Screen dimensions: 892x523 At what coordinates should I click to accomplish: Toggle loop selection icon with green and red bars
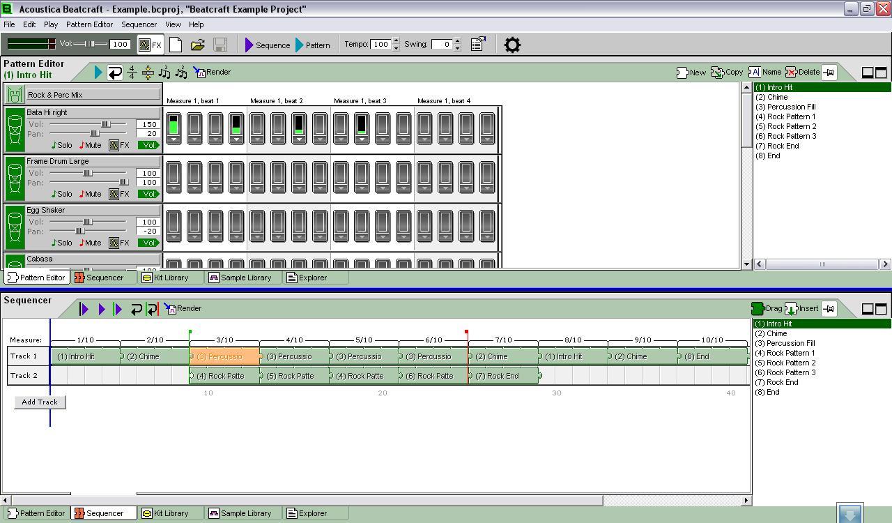(x=153, y=308)
